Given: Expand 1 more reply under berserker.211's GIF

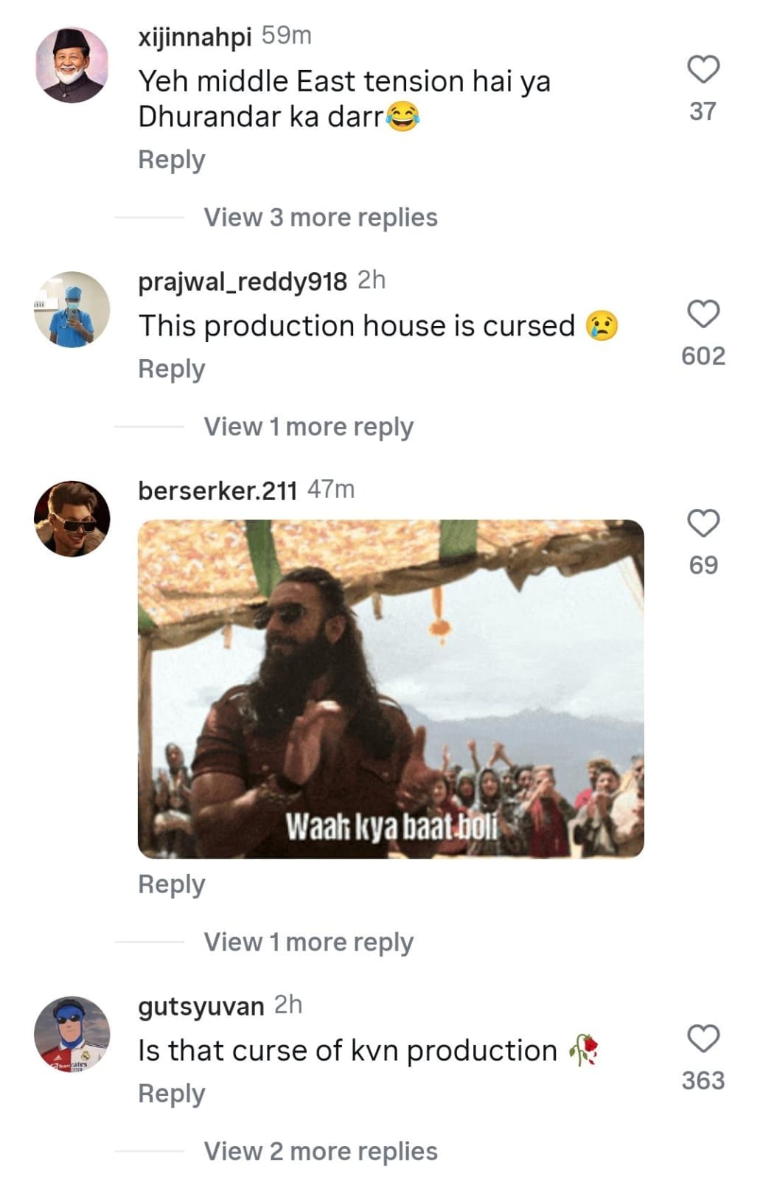Looking at the screenshot, I should 308,943.
